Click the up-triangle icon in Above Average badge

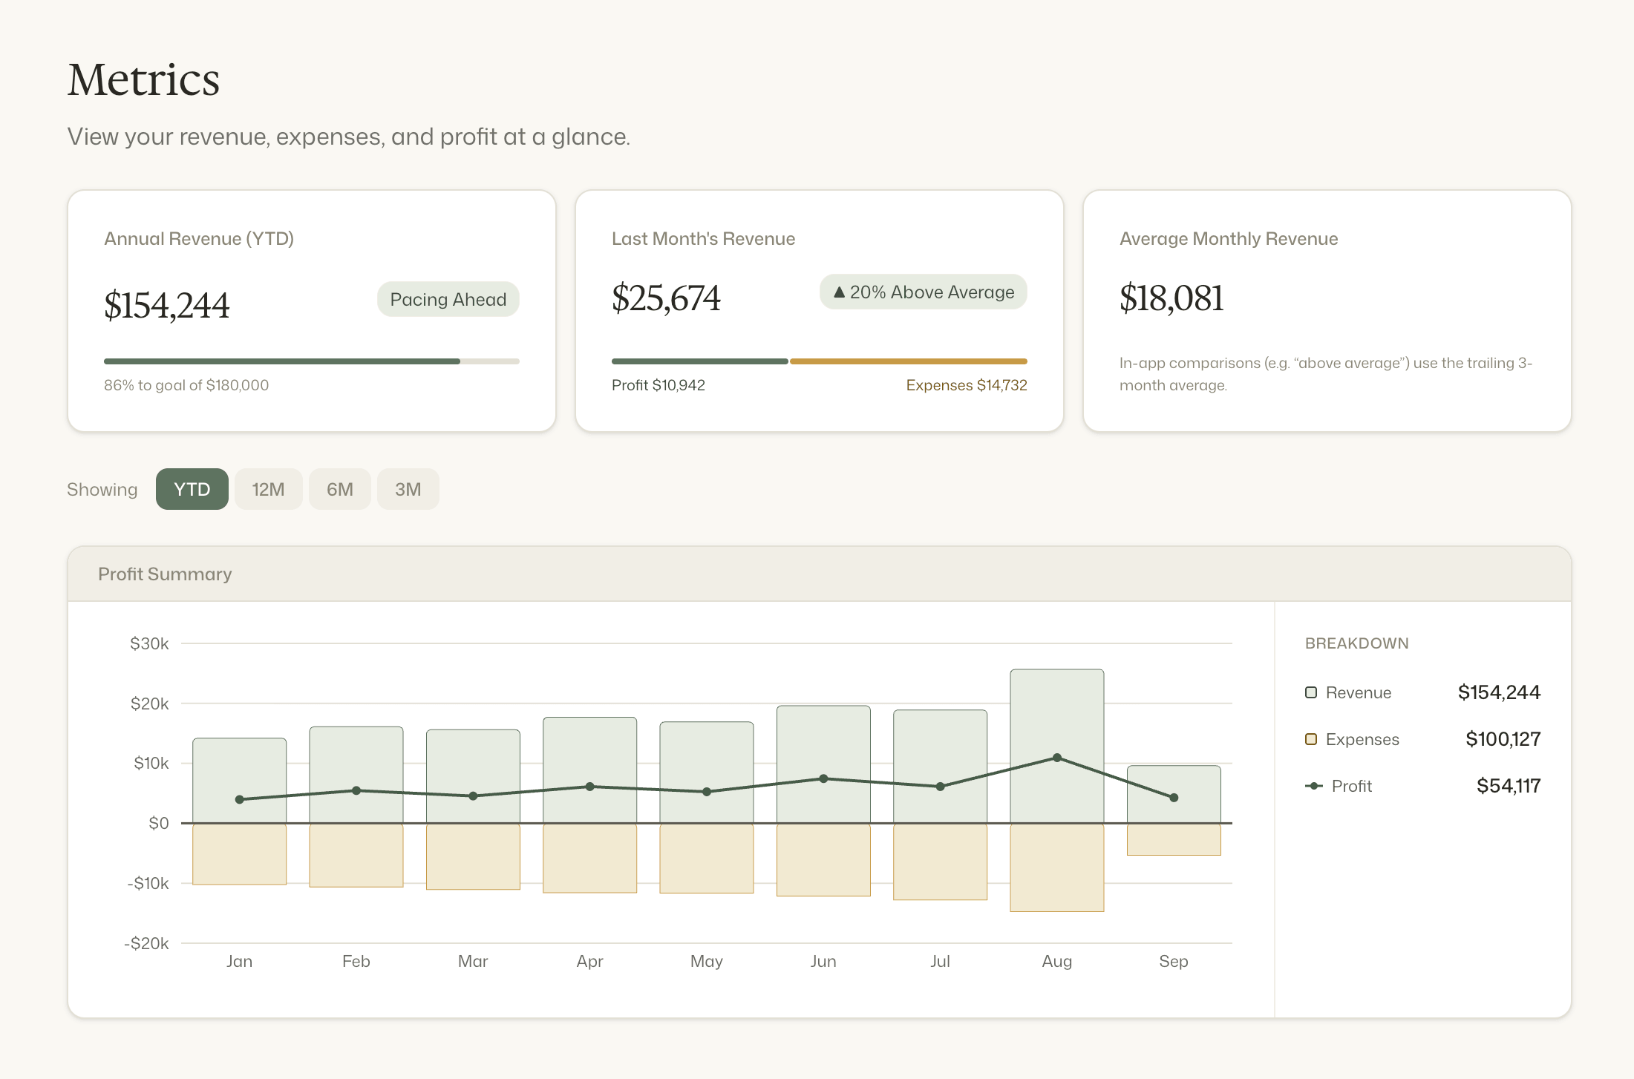[x=839, y=292]
